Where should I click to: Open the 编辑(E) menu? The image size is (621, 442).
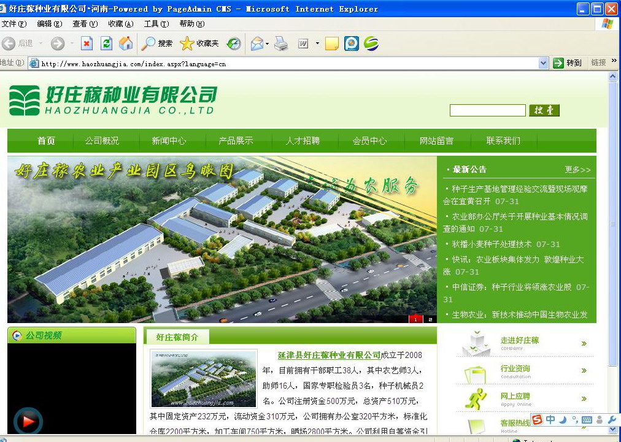[x=50, y=24]
